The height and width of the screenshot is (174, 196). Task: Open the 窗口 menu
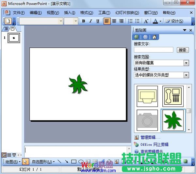coord(151,13)
